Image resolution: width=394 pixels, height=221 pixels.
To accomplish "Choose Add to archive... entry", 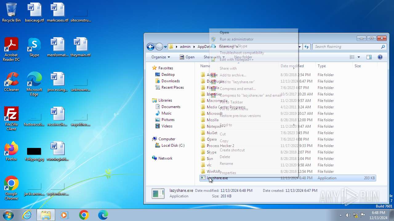I will point(254,75).
